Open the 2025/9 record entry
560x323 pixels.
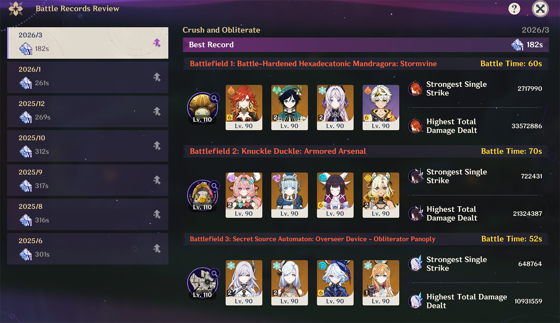coord(88,180)
